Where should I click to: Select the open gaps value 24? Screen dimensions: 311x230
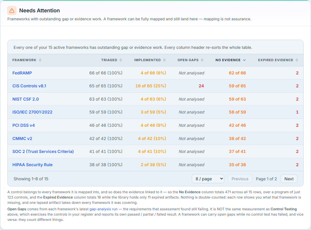pyautogui.click(x=201, y=86)
